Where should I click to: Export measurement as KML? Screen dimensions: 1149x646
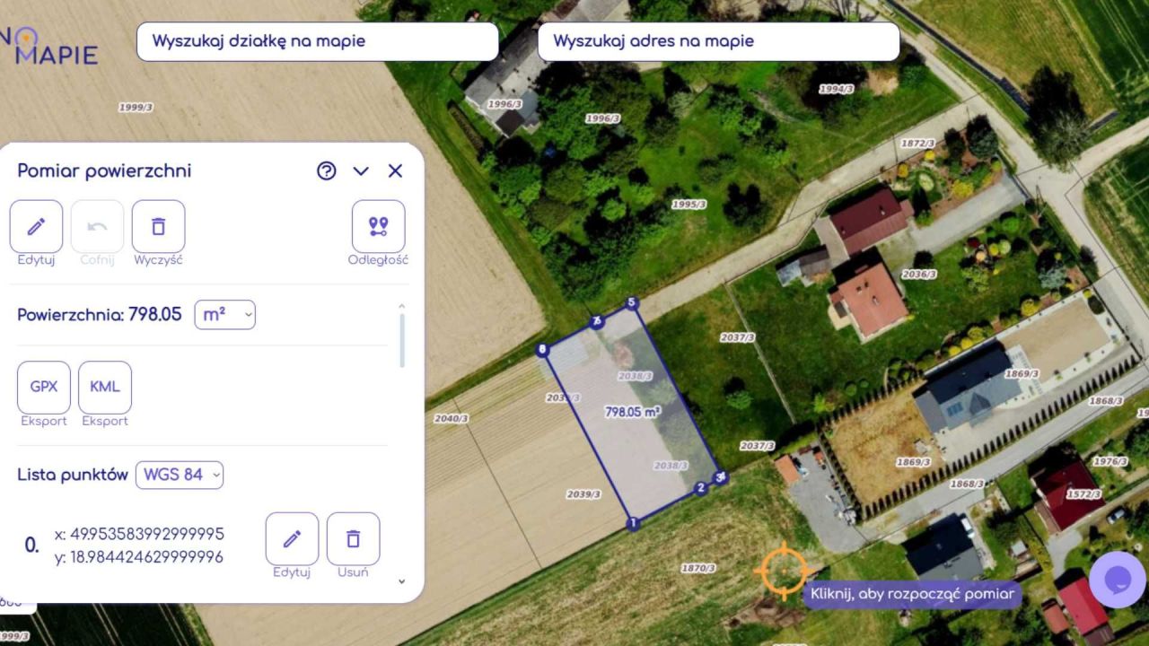(105, 388)
